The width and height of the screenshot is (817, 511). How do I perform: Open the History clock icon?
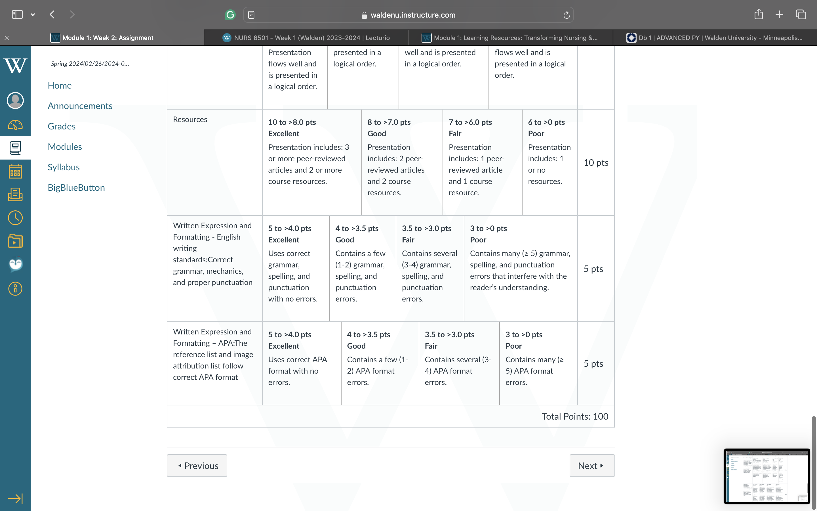[x=15, y=218]
